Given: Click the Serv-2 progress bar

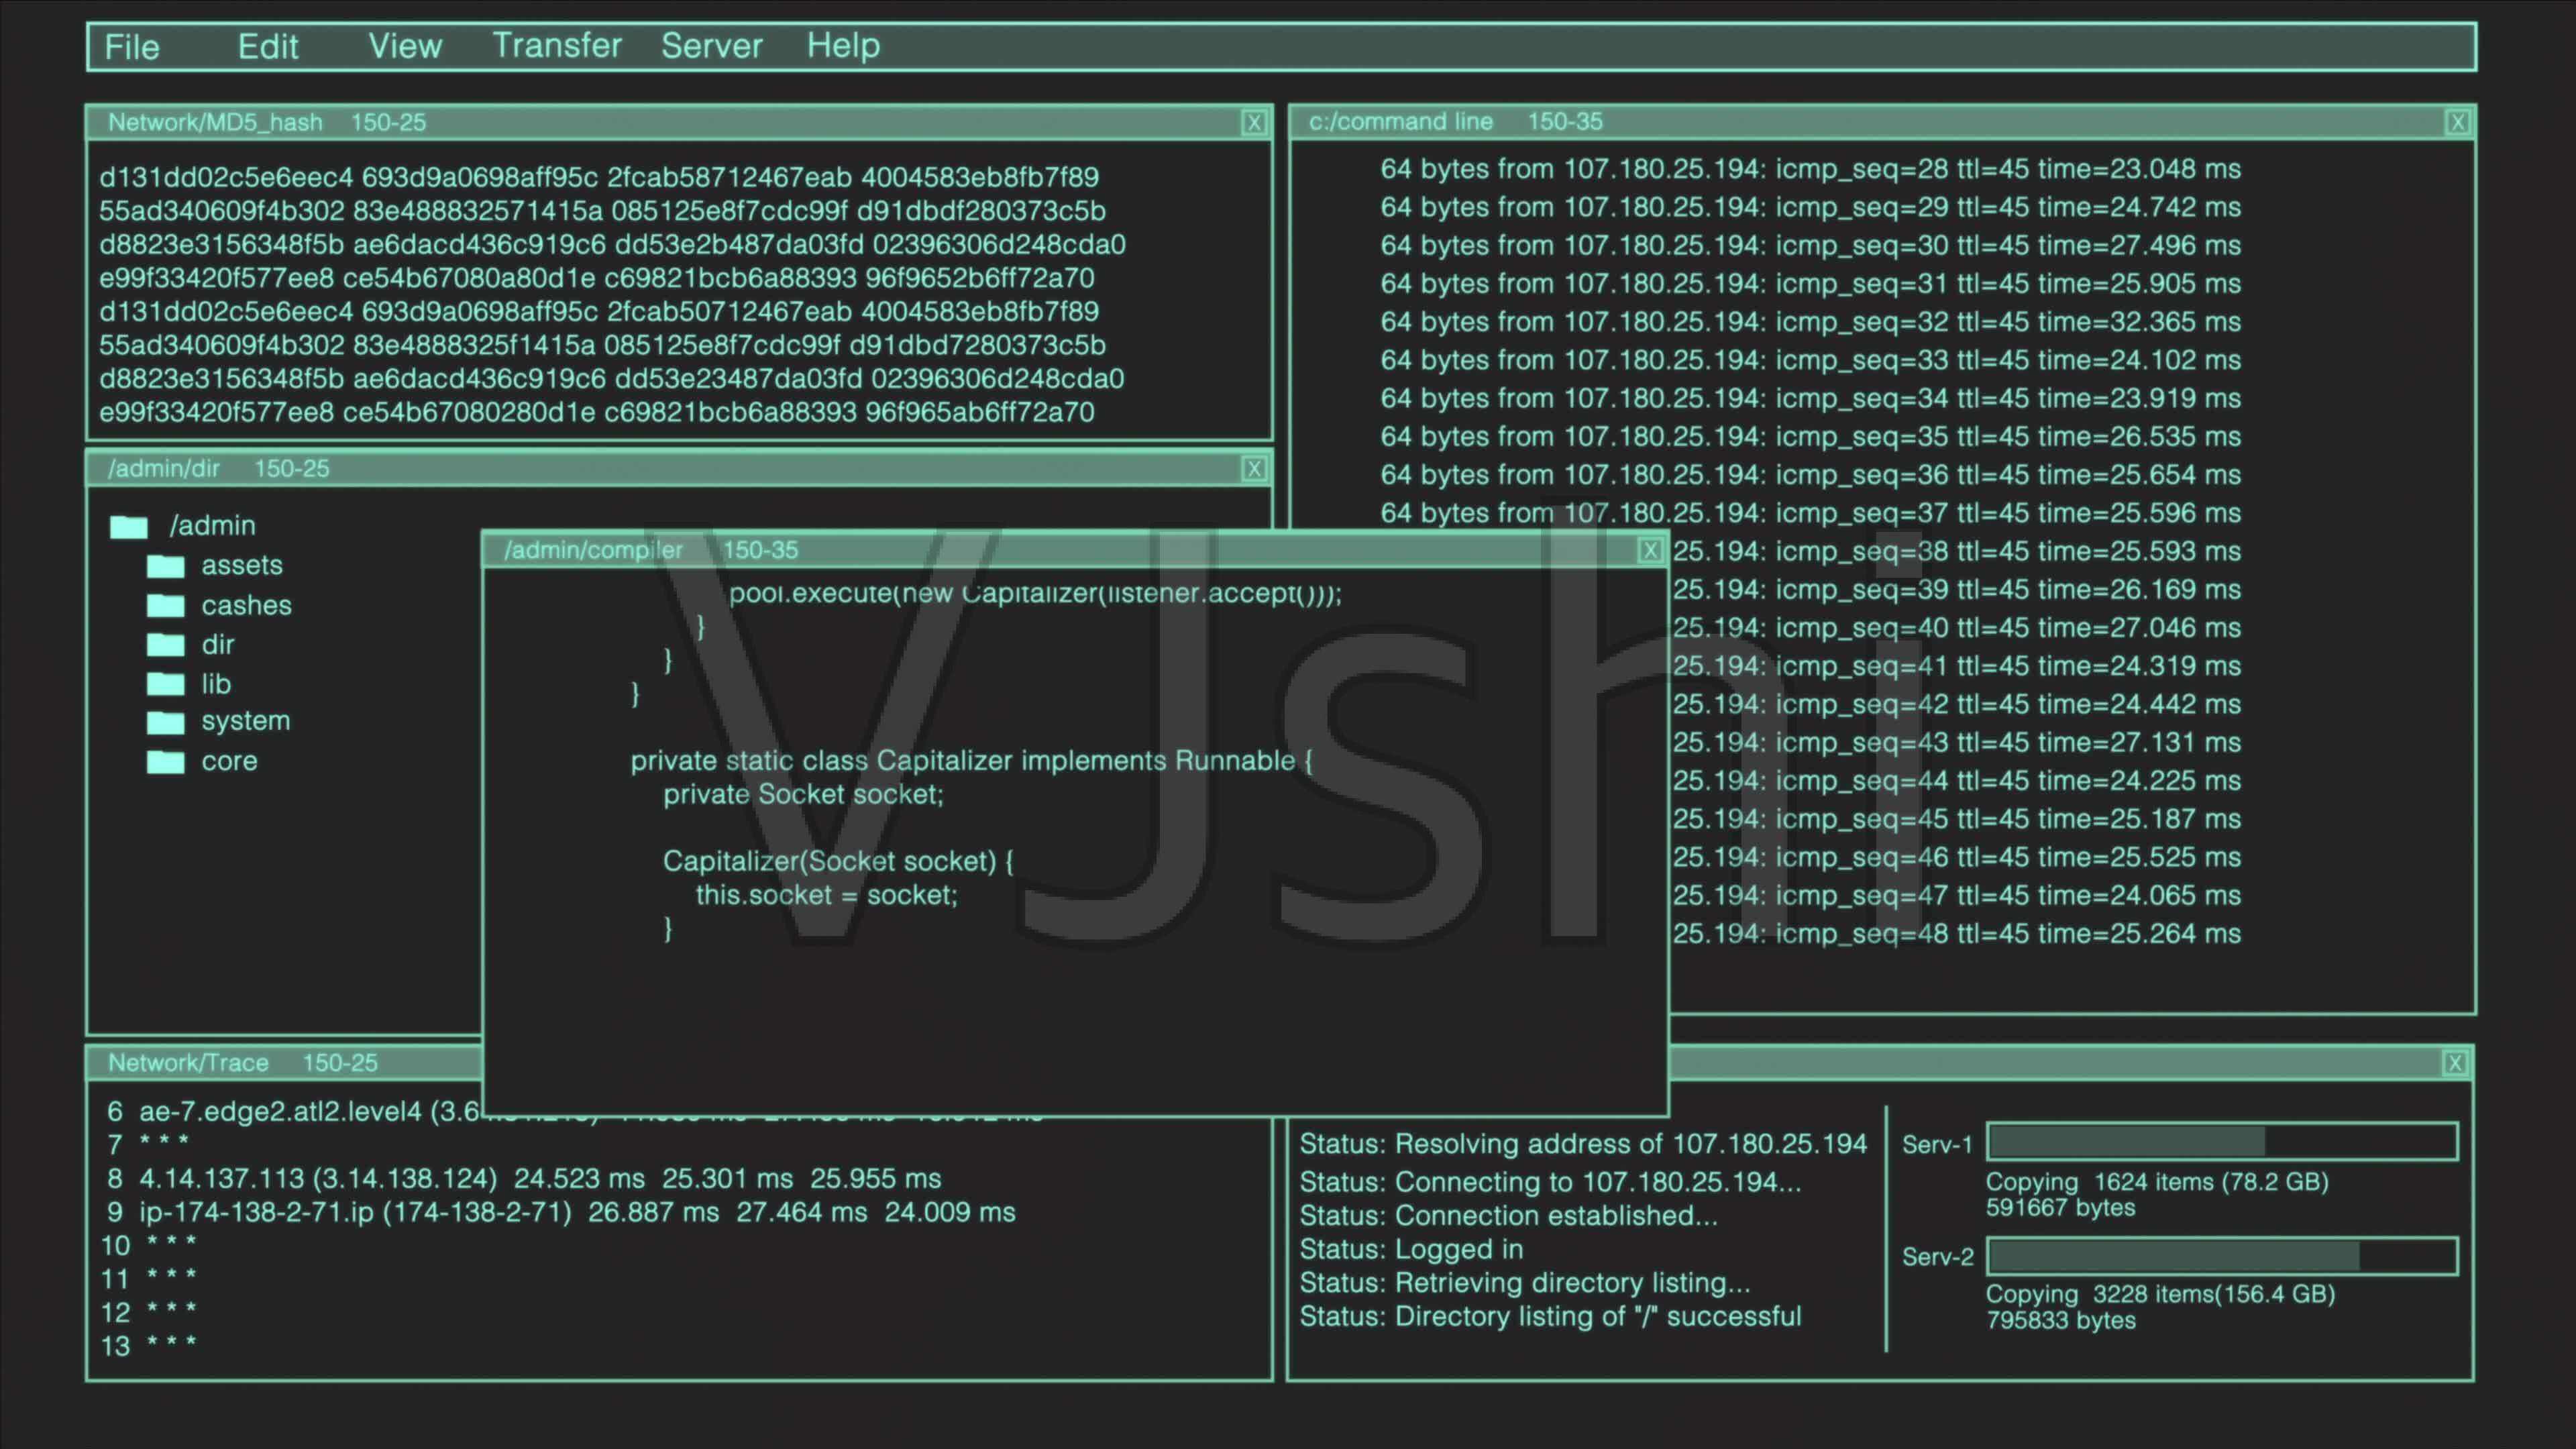Looking at the screenshot, I should pyautogui.click(x=2222, y=1256).
